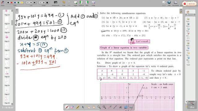Screen dimensions: 198x111
Task: Click page thumbnails scrollbar up arrow
Action: pos(12,11)
